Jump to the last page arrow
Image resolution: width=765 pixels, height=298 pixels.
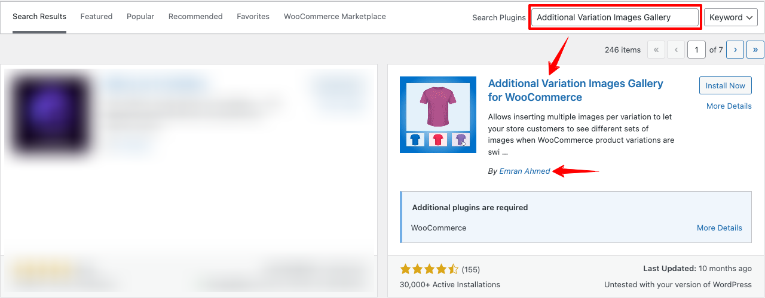point(755,50)
